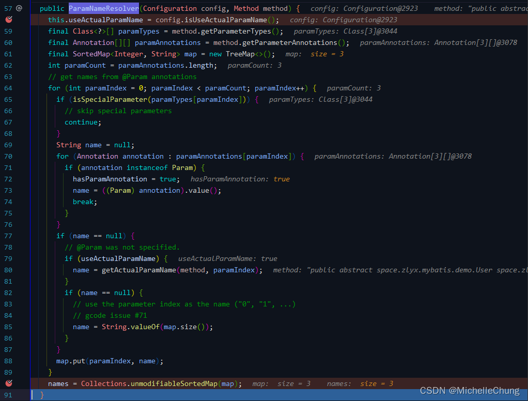Click the 'continue;' statement on line 67
Viewport: 528px width, 401px height.
tap(83, 122)
